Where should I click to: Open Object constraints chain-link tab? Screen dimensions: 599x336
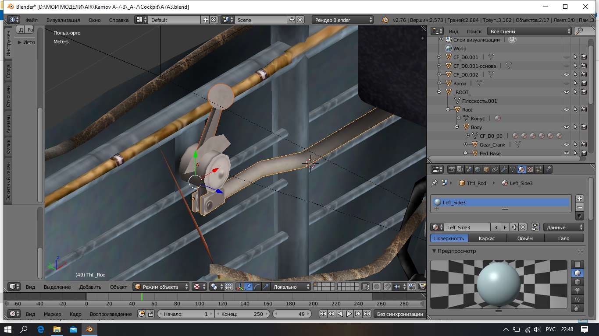click(495, 169)
